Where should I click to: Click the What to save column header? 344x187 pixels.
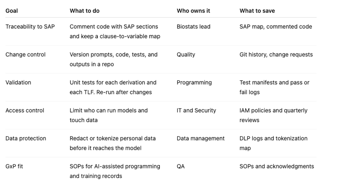coord(257,11)
